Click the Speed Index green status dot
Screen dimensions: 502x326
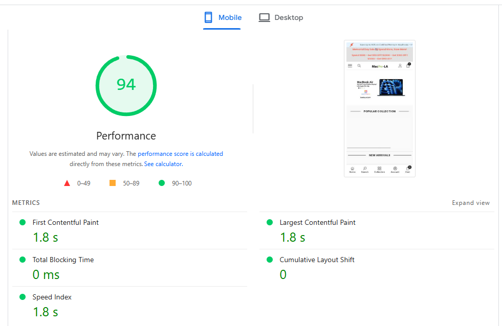[x=23, y=297]
